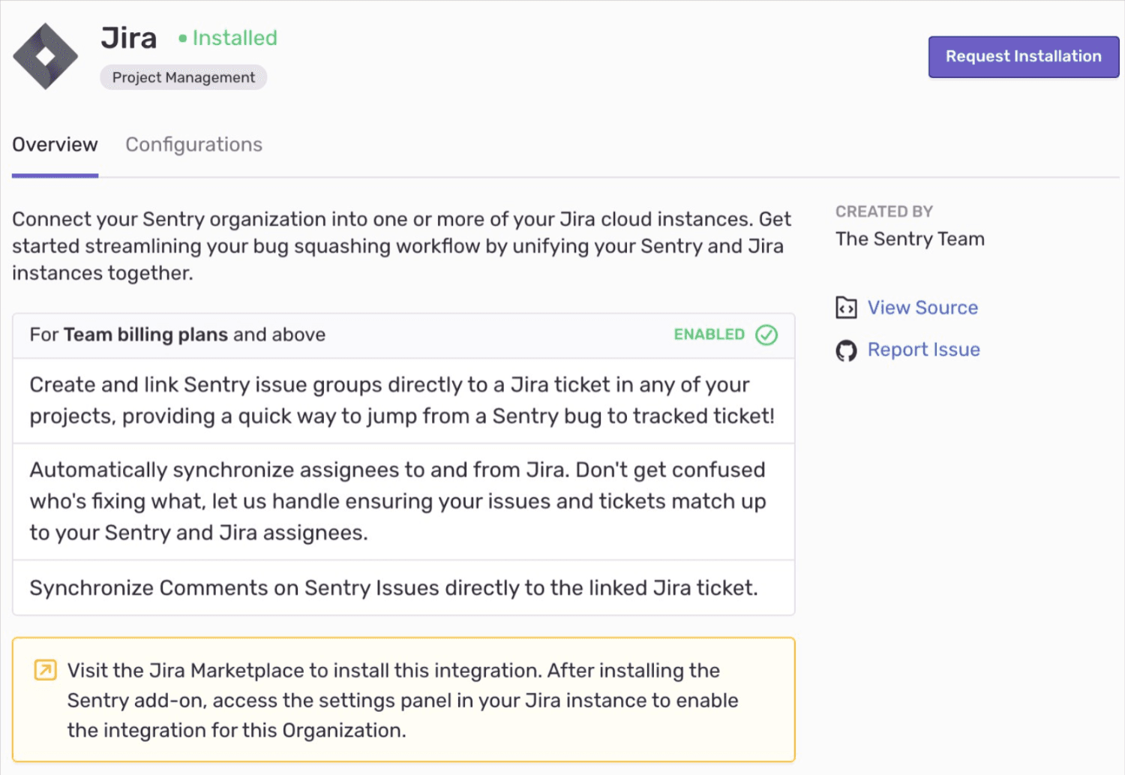The width and height of the screenshot is (1125, 775).
Task: Click the purple Overview tab underline indicator
Action: pos(54,174)
